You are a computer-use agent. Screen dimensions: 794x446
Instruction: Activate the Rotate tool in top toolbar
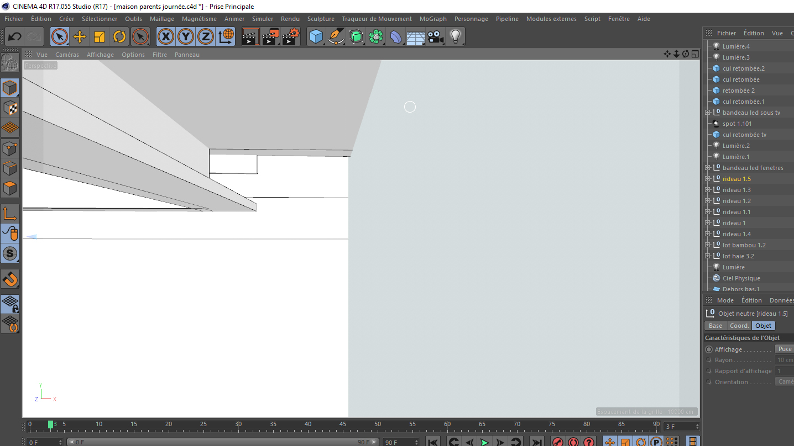point(119,37)
